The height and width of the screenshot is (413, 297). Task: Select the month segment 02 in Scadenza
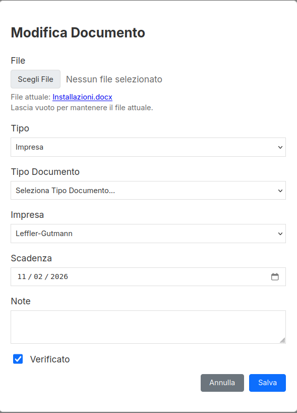(34, 277)
